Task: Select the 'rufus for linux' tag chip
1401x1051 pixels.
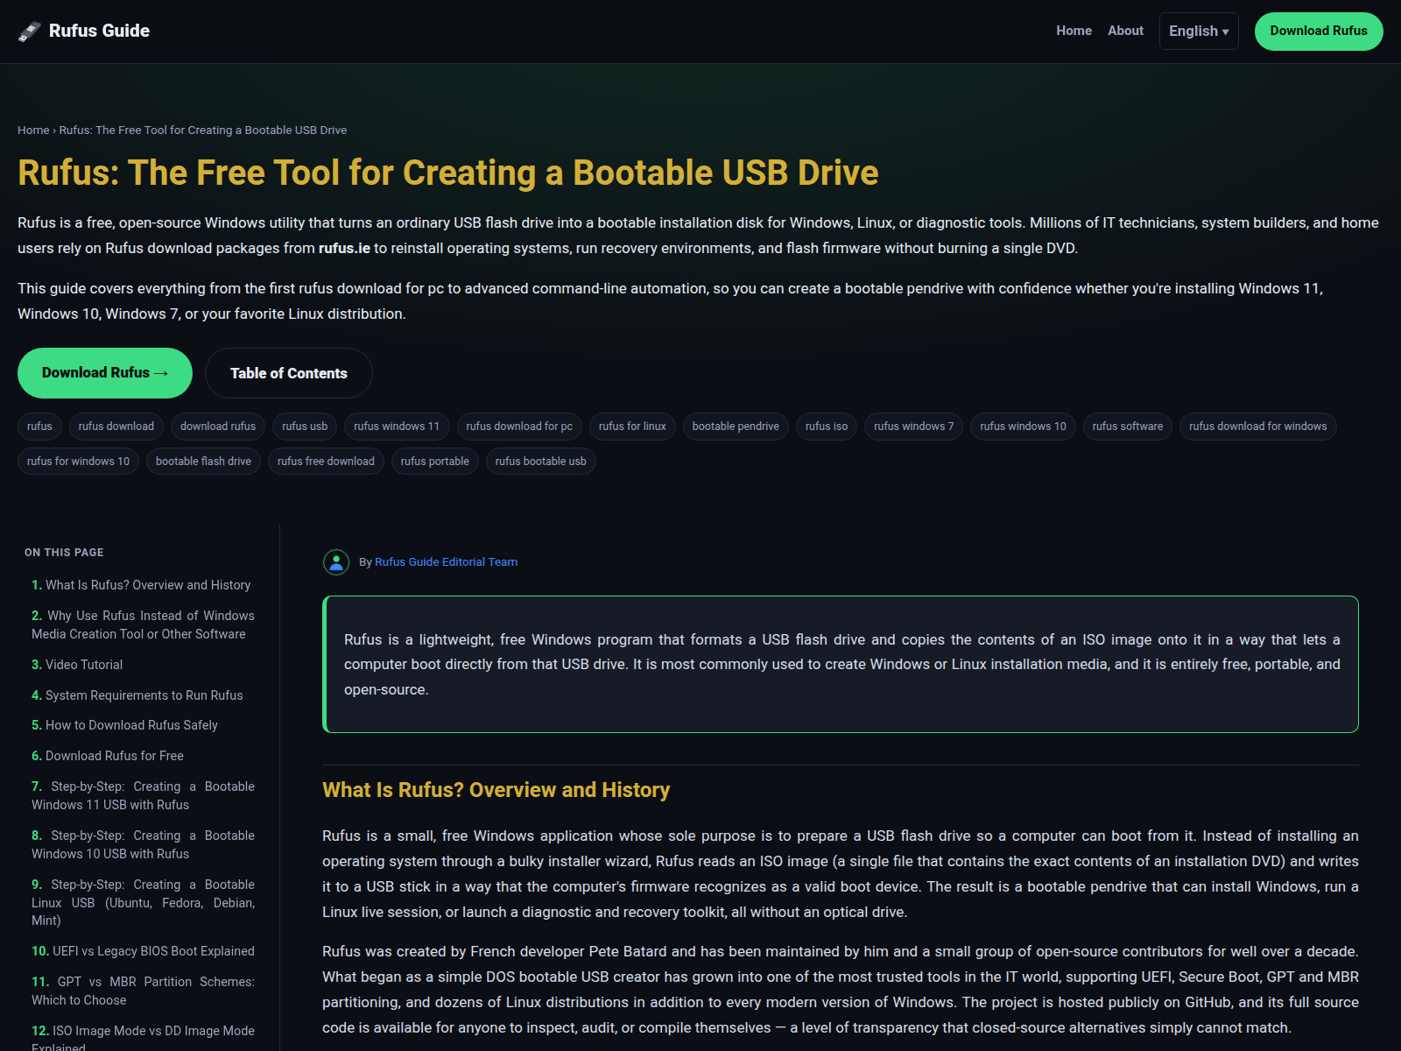Action: 632,427
